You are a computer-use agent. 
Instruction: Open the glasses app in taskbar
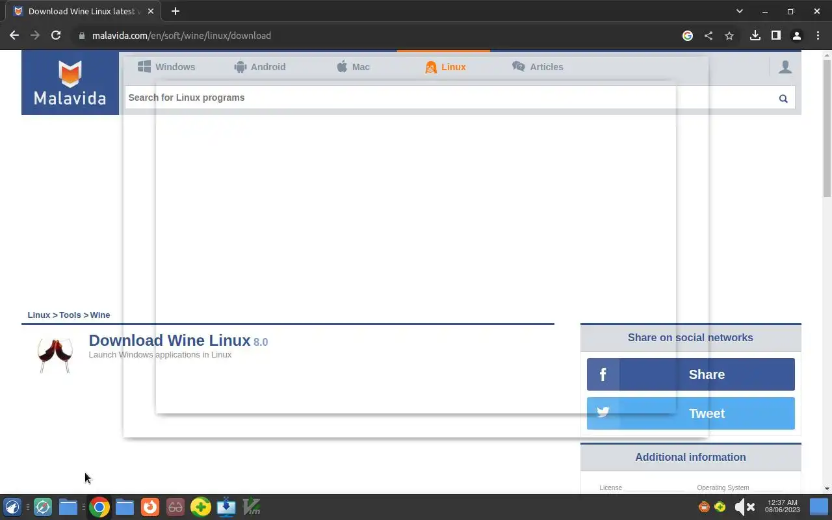[175, 507]
